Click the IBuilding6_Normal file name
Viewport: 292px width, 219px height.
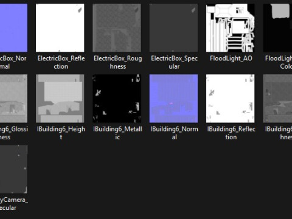174,133
